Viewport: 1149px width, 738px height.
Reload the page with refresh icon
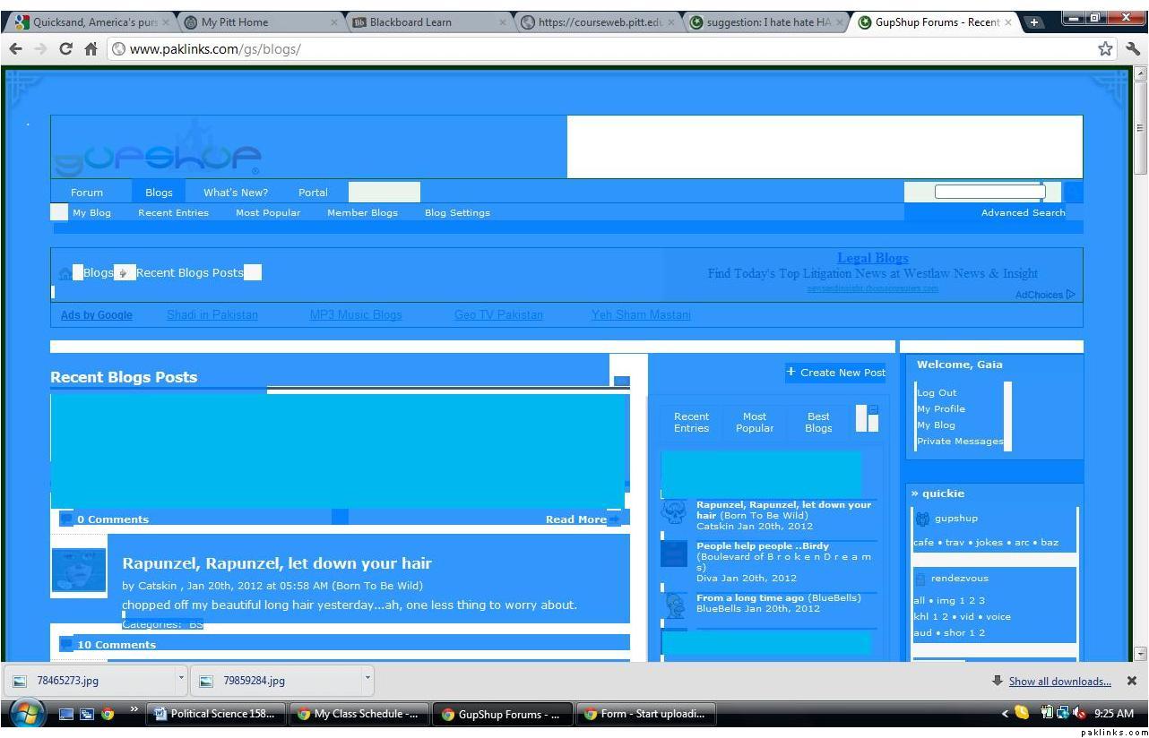pyautogui.click(x=65, y=49)
